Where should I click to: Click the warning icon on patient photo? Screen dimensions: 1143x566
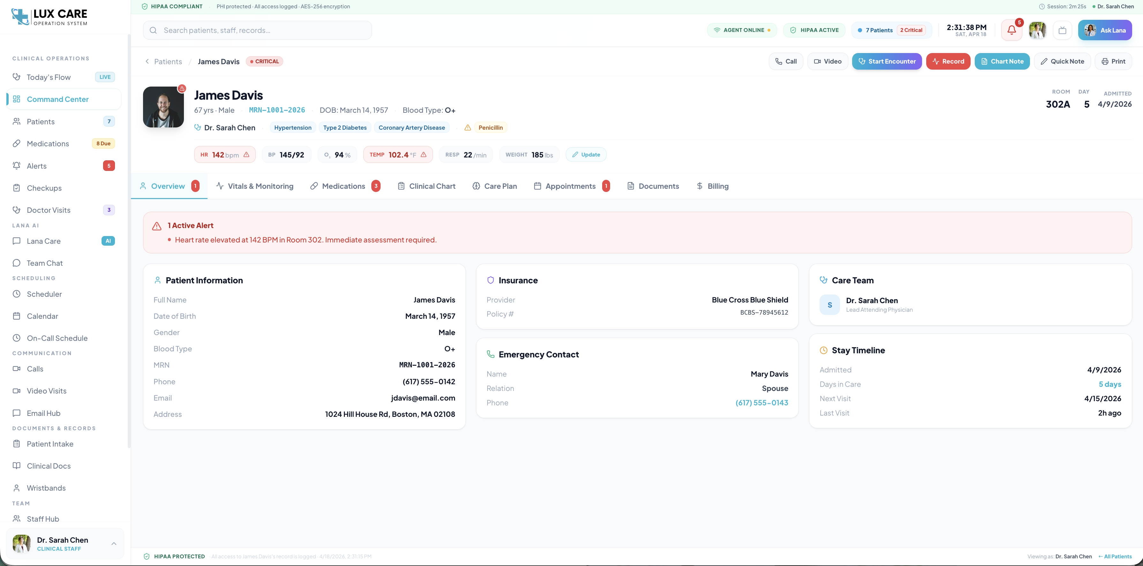click(x=182, y=88)
